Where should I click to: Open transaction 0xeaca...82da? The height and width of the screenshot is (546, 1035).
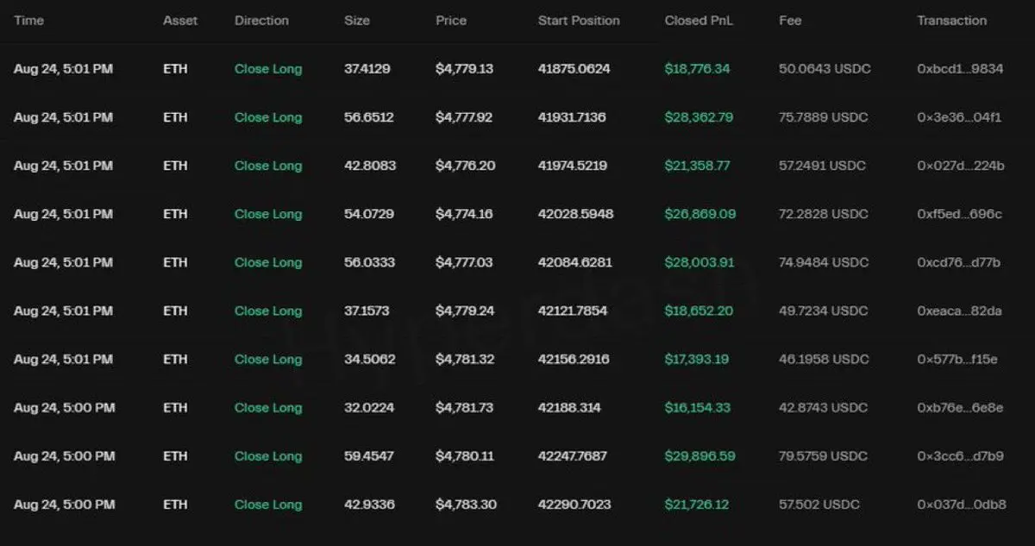point(960,311)
